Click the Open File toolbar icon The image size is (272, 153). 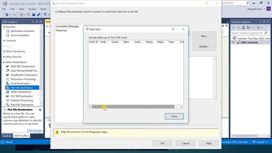tap(29, 15)
